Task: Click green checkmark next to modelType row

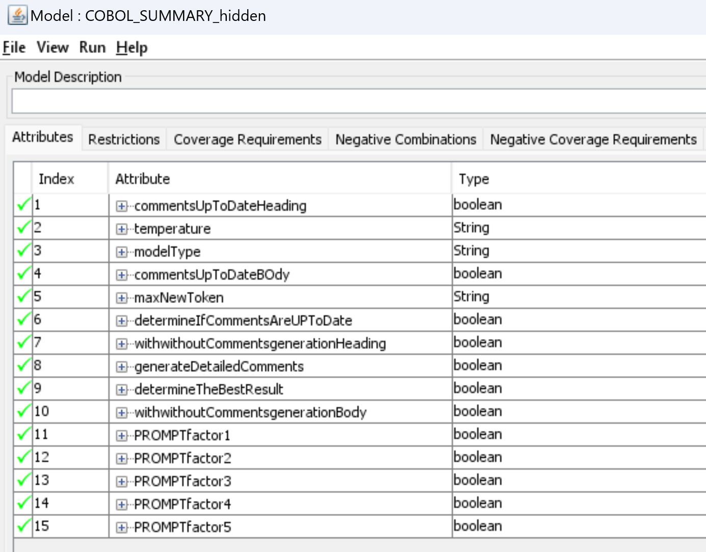Action: coord(23,250)
